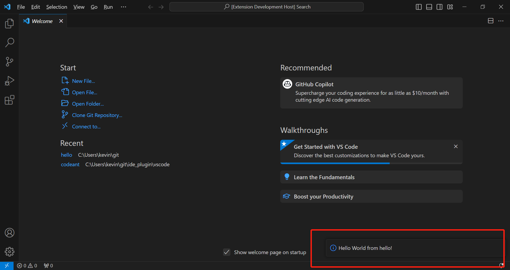Click the VS Code logo menu icon
The height and width of the screenshot is (270, 510).
(7, 7)
